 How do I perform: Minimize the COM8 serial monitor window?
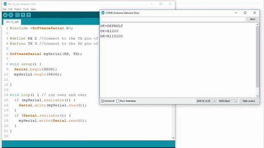pyautogui.click(x=236, y=13)
